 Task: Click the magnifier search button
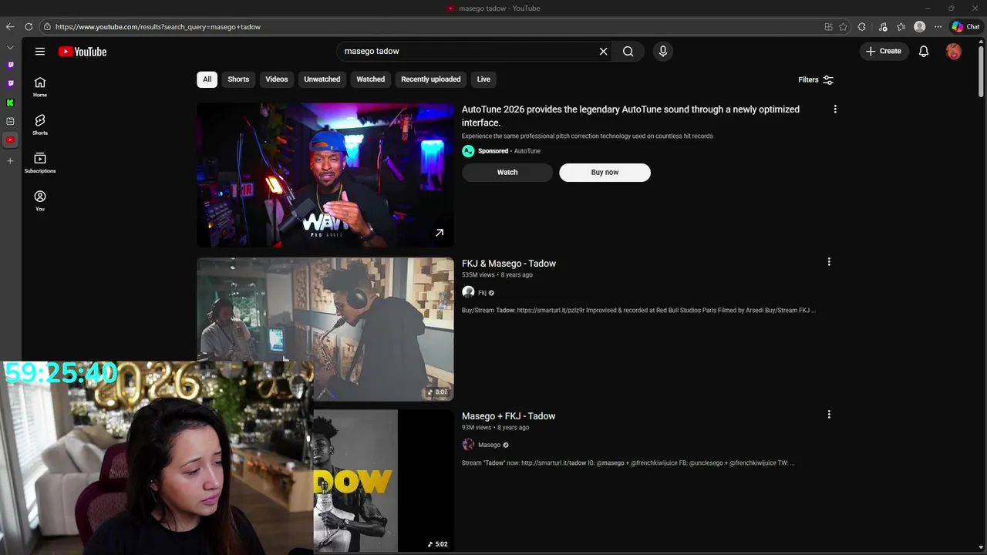point(628,52)
